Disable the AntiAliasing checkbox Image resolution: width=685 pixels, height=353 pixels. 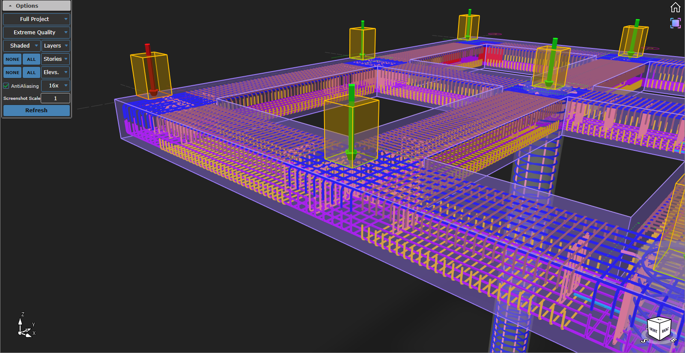pos(6,86)
